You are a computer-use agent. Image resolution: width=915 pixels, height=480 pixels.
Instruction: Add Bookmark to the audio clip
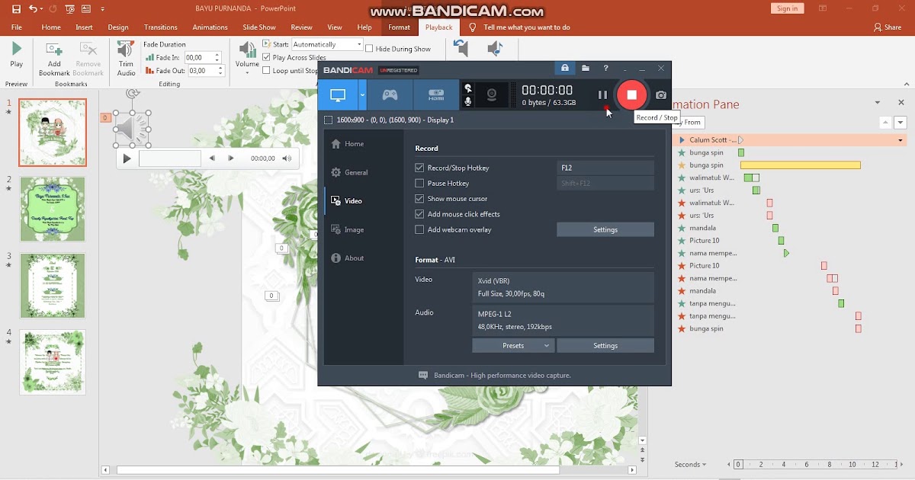tap(54, 59)
